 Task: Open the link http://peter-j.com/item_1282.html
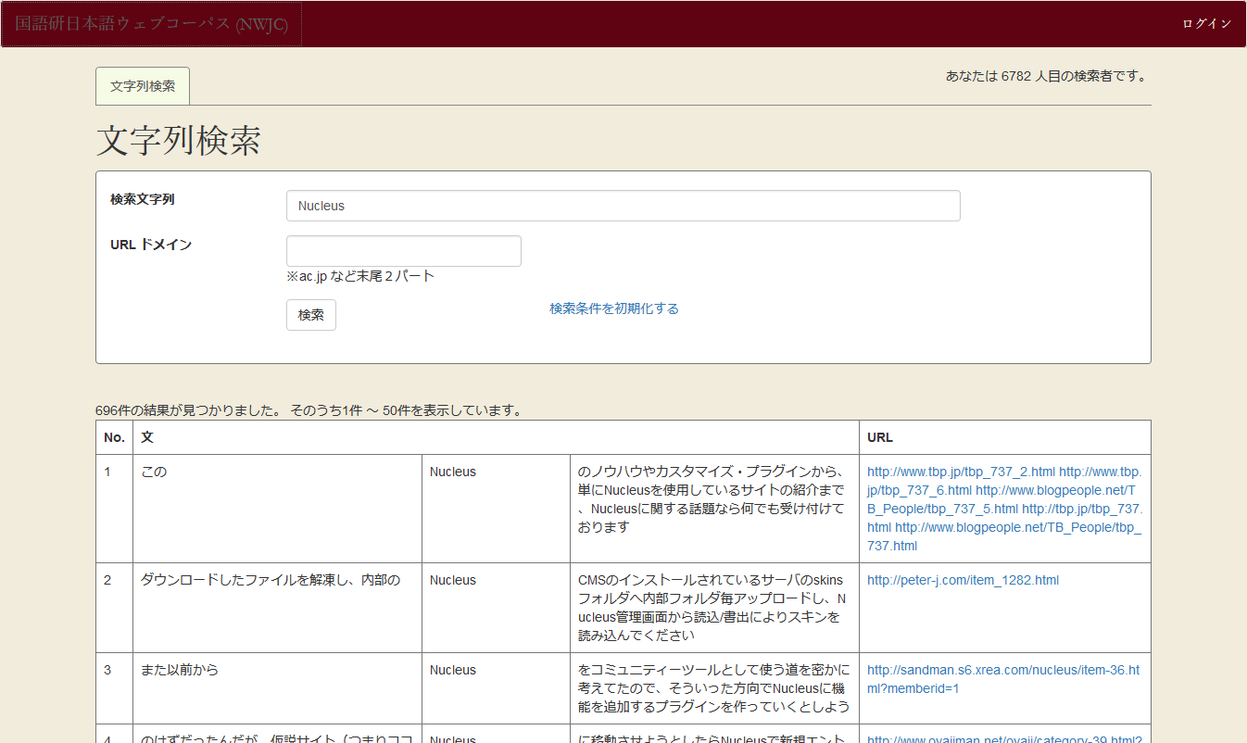(x=963, y=579)
